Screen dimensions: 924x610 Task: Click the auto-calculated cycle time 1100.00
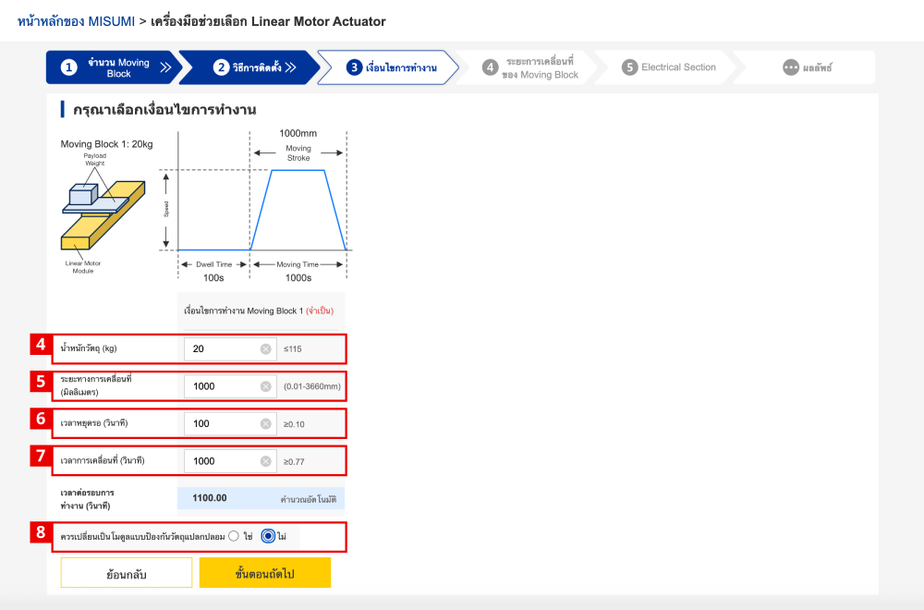pyautogui.click(x=209, y=498)
